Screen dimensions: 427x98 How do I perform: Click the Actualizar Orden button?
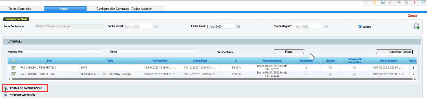394,52
